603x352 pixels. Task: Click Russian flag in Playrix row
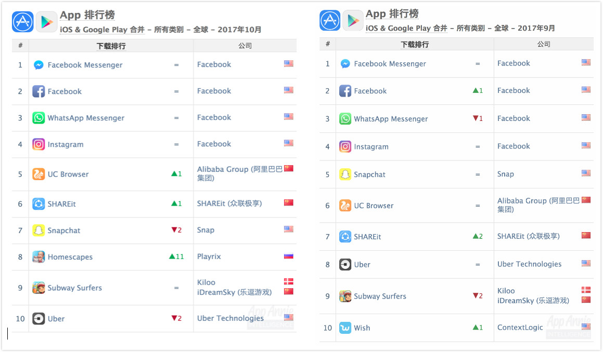(x=289, y=256)
